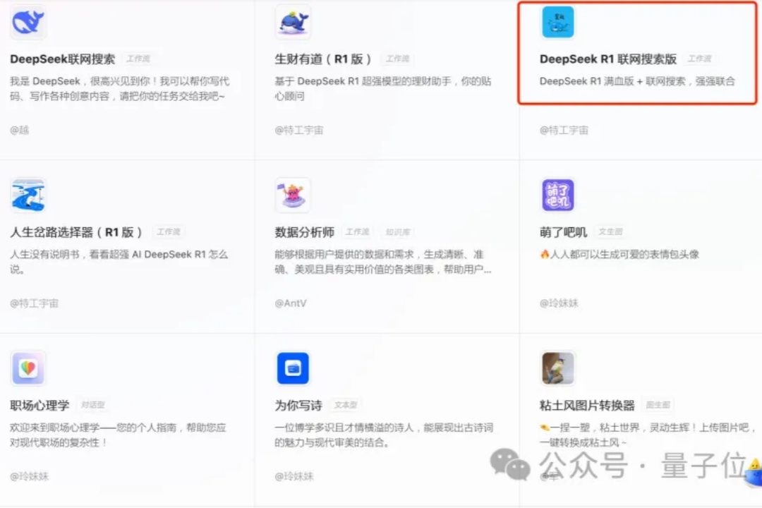The height and width of the screenshot is (508, 762).
Task: Click description starting 一捏一塑，粘土世界
Action: coord(648,435)
